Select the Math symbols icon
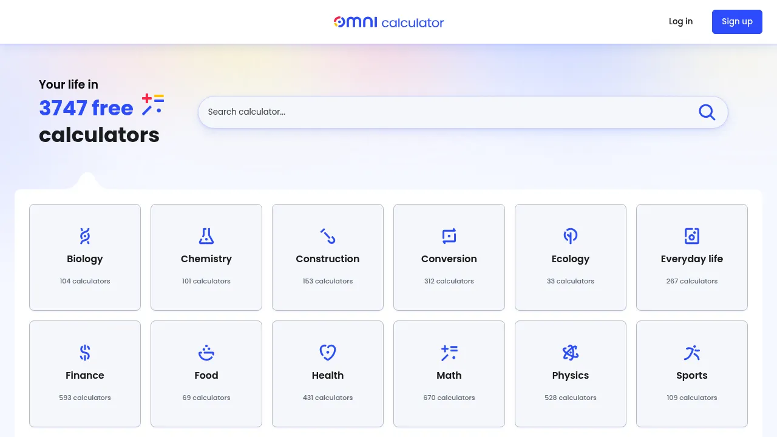777x437 pixels. click(x=449, y=353)
